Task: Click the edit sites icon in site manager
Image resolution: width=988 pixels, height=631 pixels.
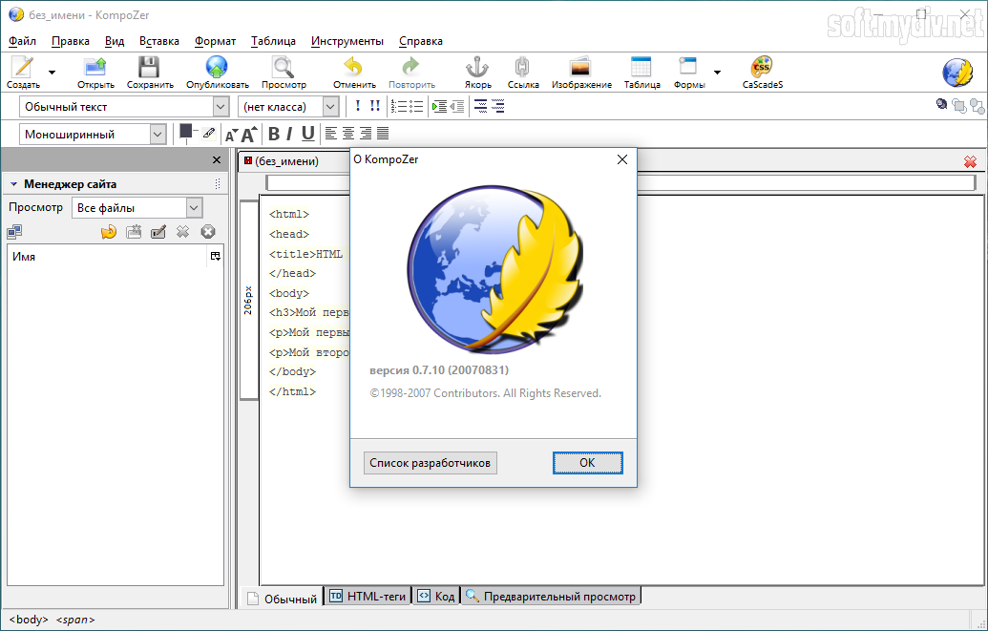Action: point(14,232)
